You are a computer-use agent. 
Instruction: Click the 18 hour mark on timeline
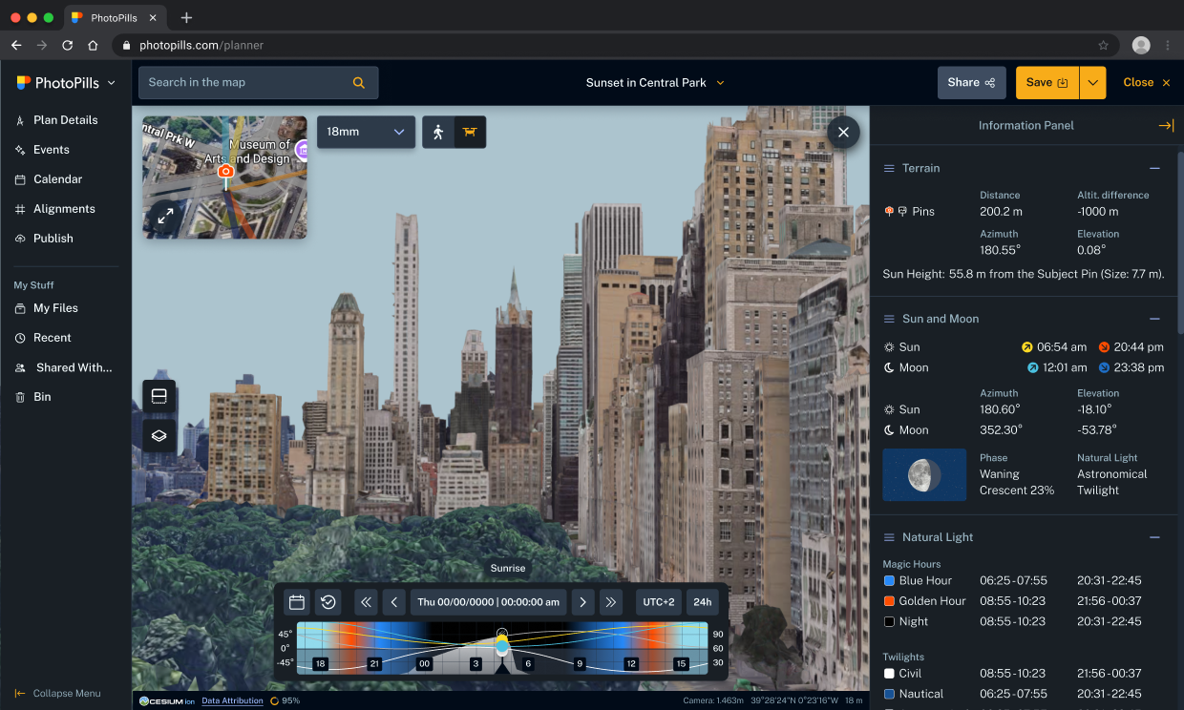pos(321,664)
